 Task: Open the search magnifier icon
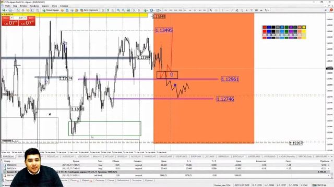[326, 10]
